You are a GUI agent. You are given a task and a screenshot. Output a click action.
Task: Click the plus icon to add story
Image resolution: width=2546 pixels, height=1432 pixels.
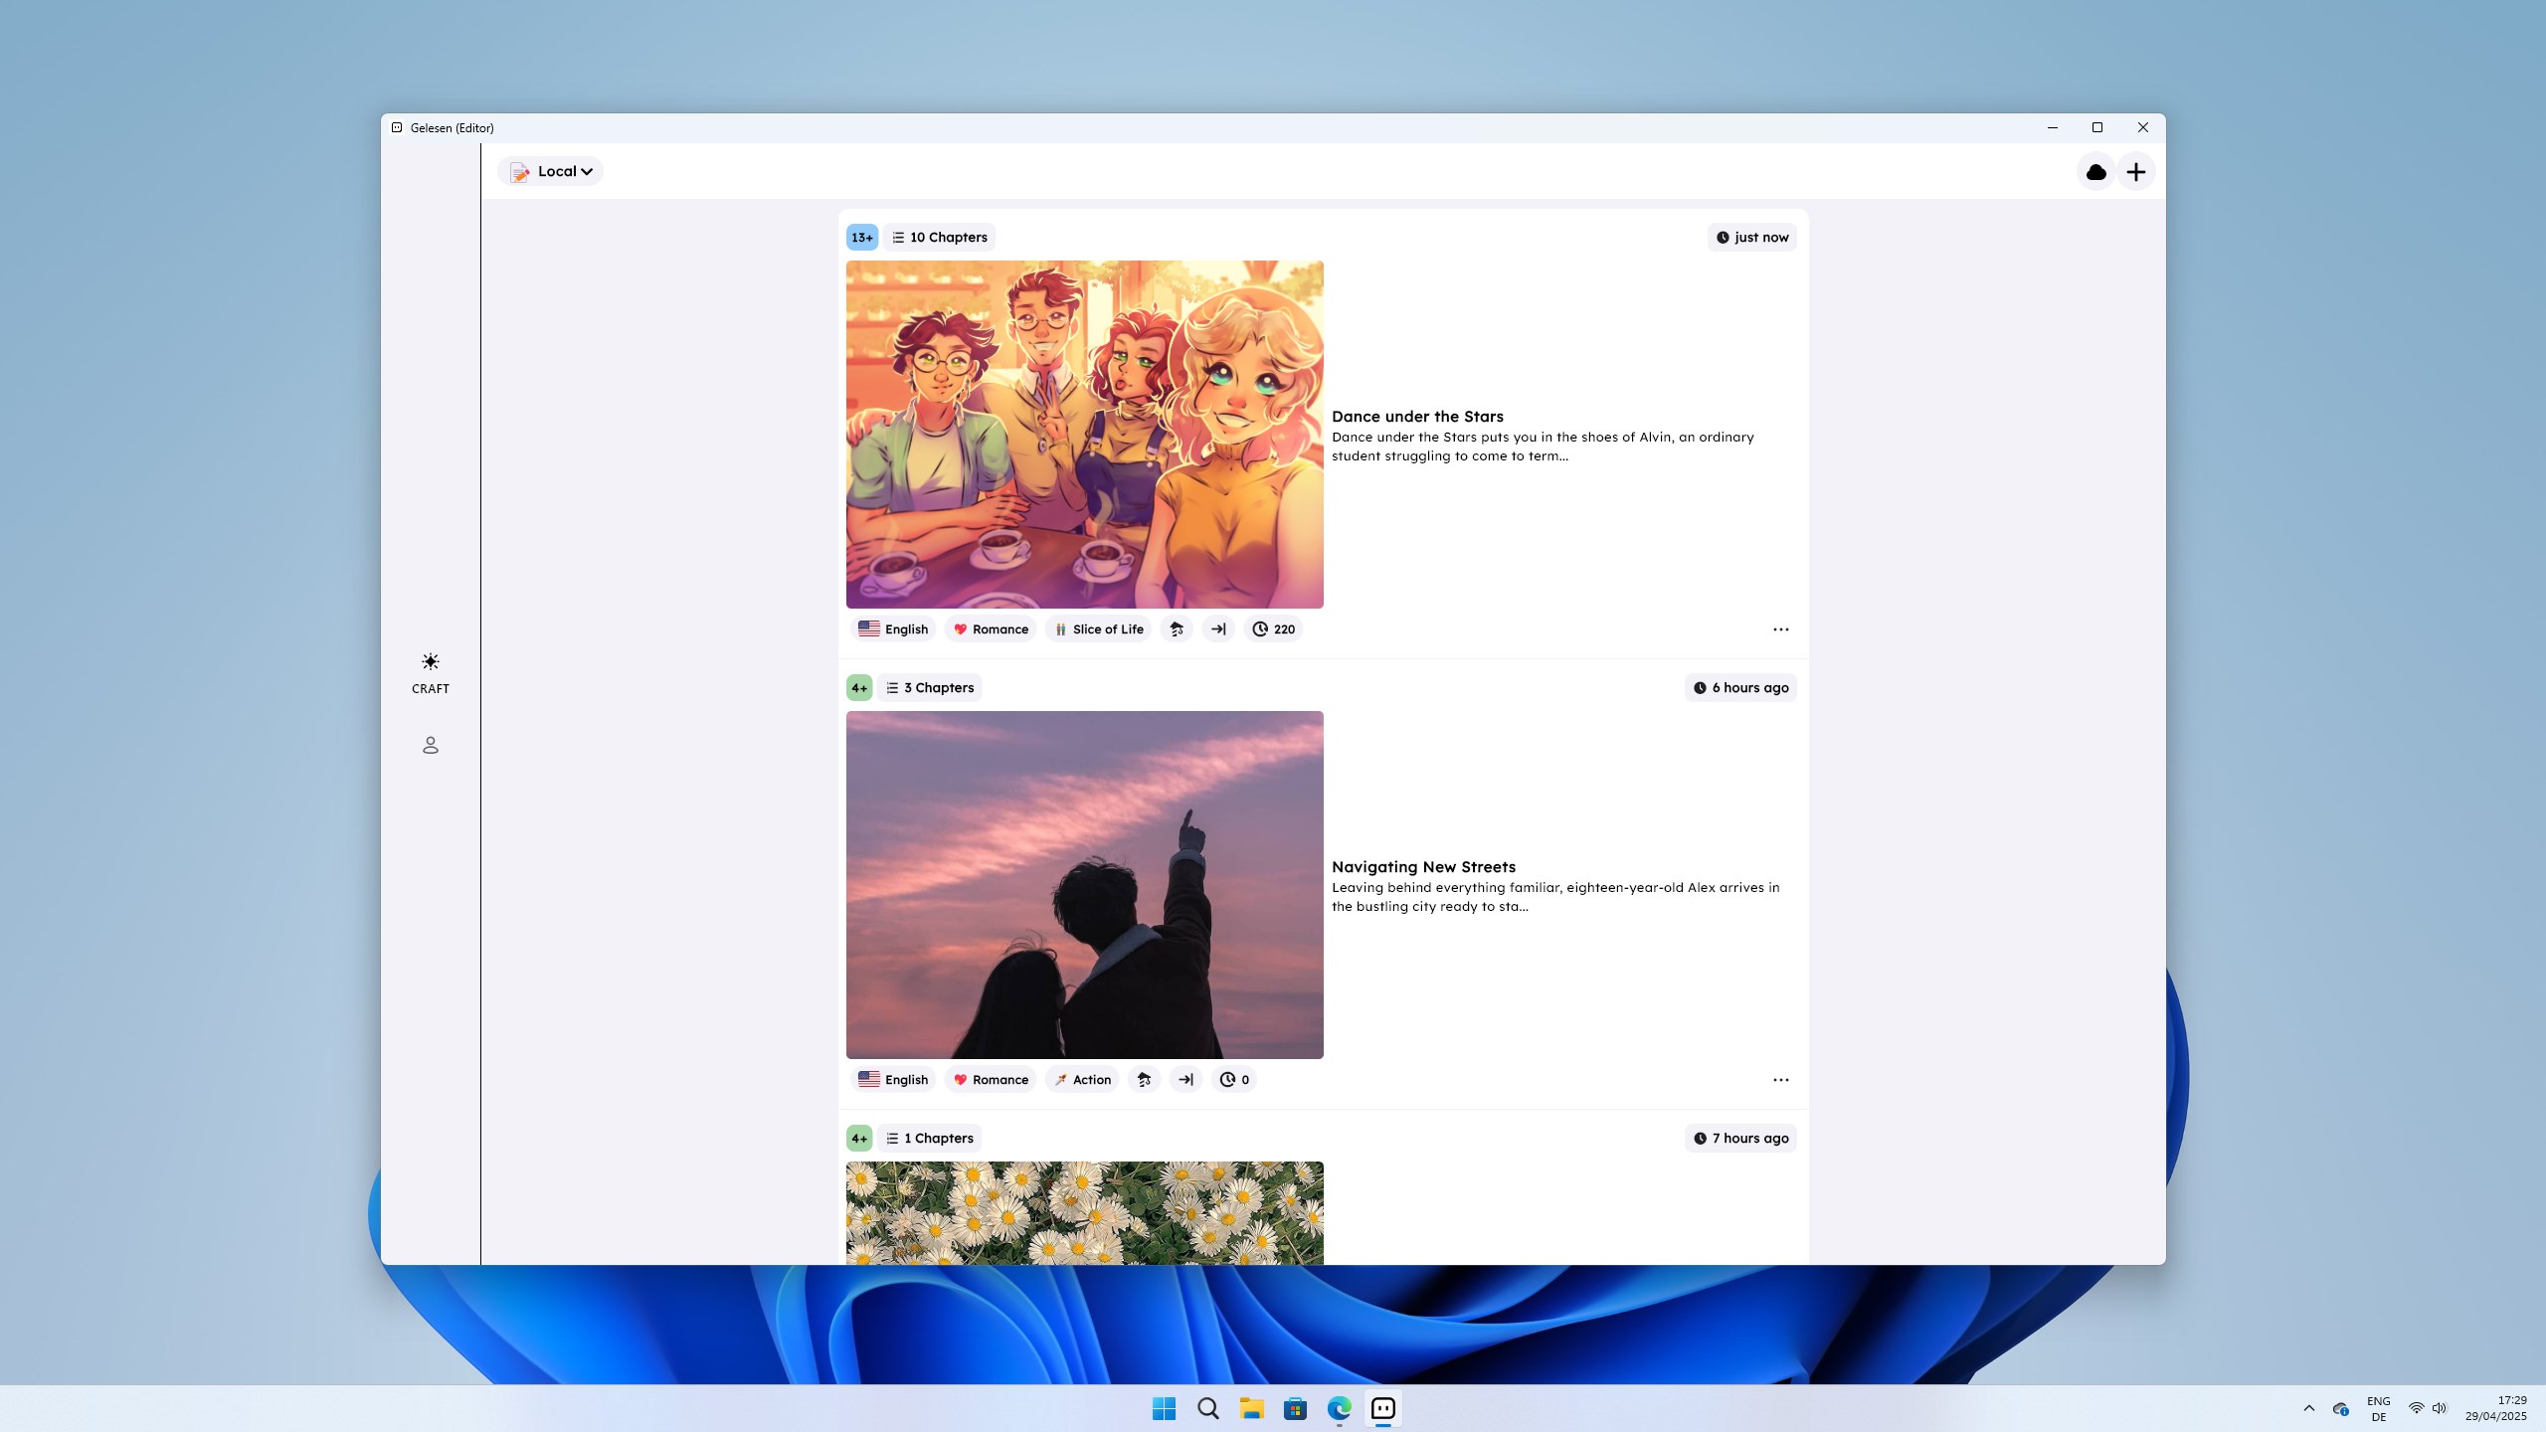click(x=2135, y=172)
